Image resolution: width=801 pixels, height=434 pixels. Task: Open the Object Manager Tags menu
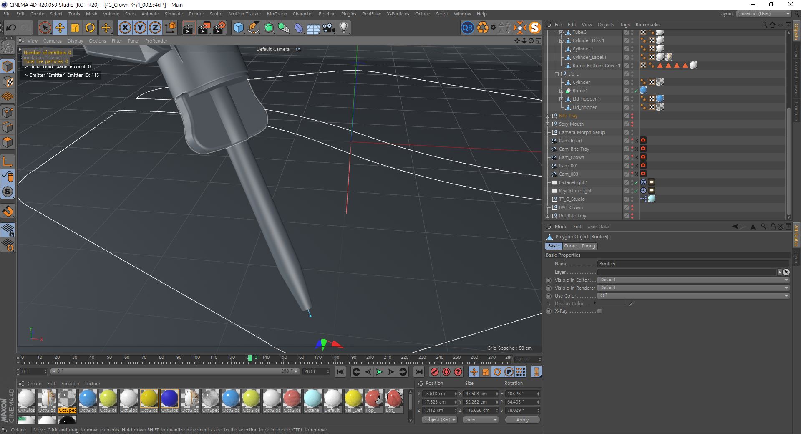click(625, 25)
